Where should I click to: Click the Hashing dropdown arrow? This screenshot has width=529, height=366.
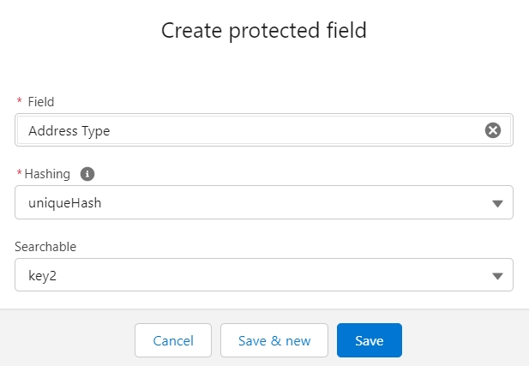pos(496,203)
